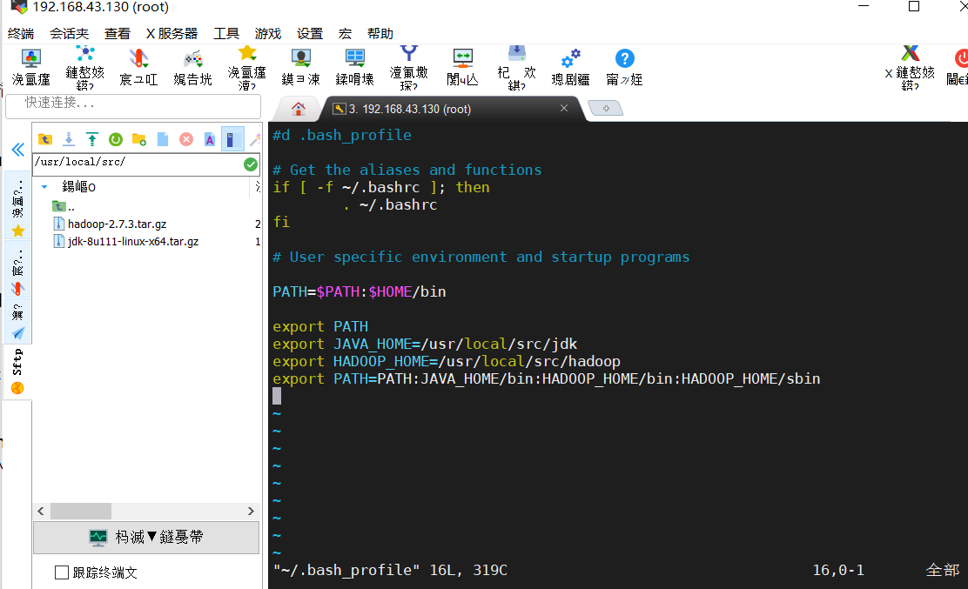Click the magic wand icon in SFTP toolbar
Image resolution: width=968 pixels, height=589 pixels.
click(x=255, y=140)
